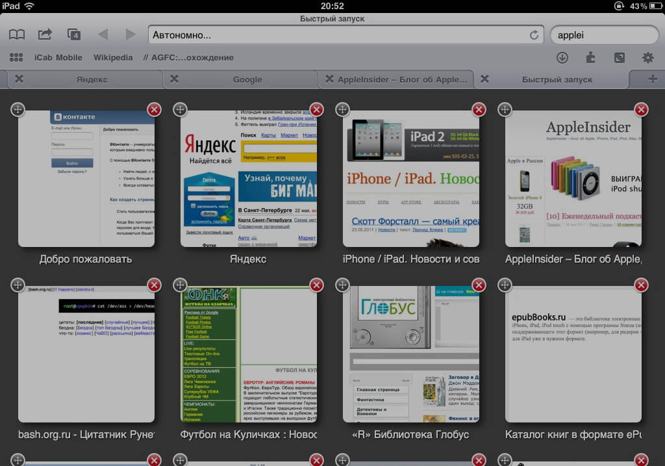Tap move handle on Библиотека Глобус tile
The image size is (665, 466).
(x=342, y=285)
